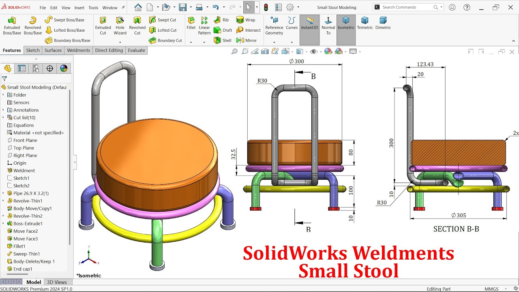Select the Extruded Cut tool

(x=103, y=26)
